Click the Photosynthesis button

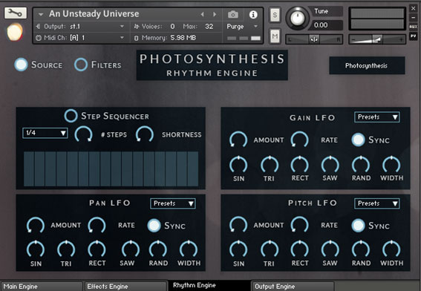pyautogui.click(x=367, y=65)
